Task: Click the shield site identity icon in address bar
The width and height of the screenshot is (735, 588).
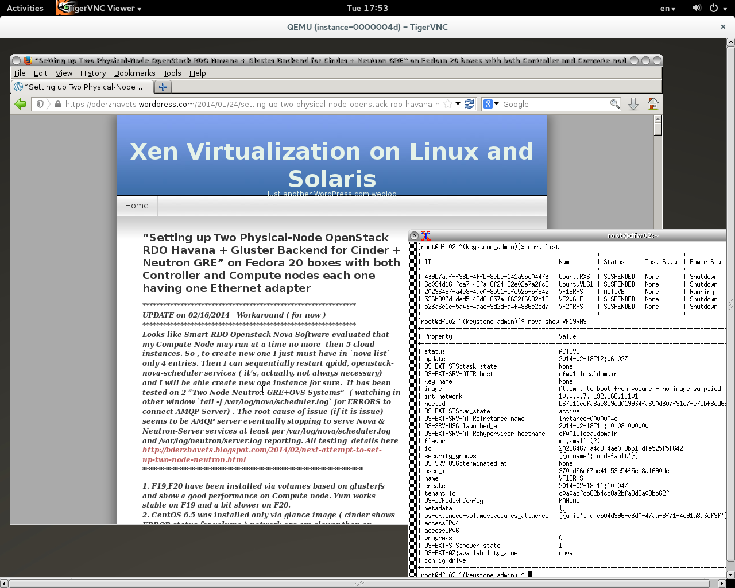Action: pos(40,104)
